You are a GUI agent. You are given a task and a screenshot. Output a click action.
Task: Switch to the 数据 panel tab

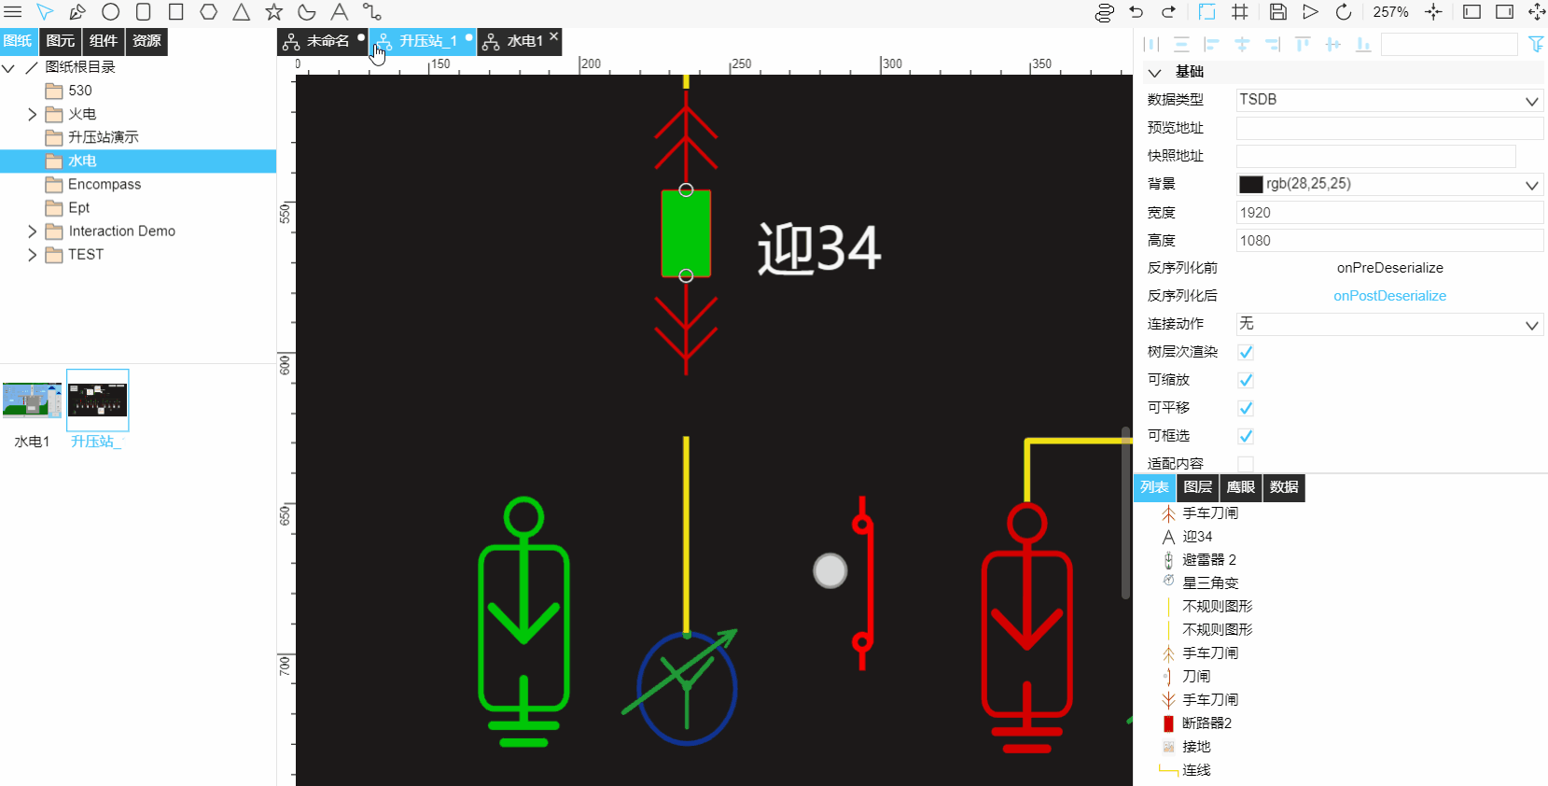pyautogui.click(x=1284, y=487)
